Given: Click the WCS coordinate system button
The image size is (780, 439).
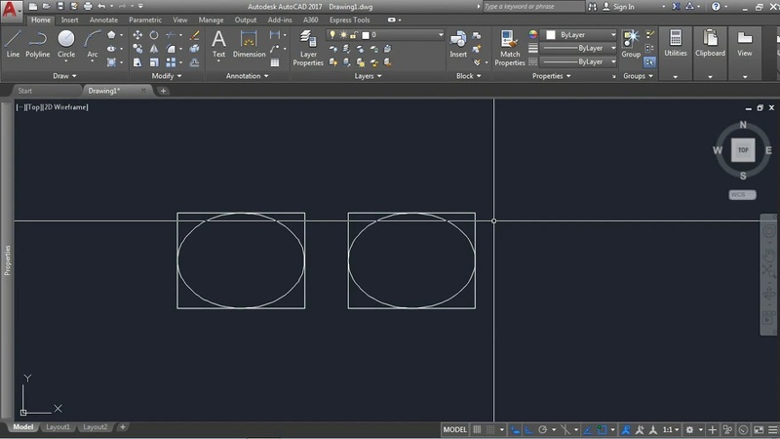Looking at the screenshot, I should 742,194.
